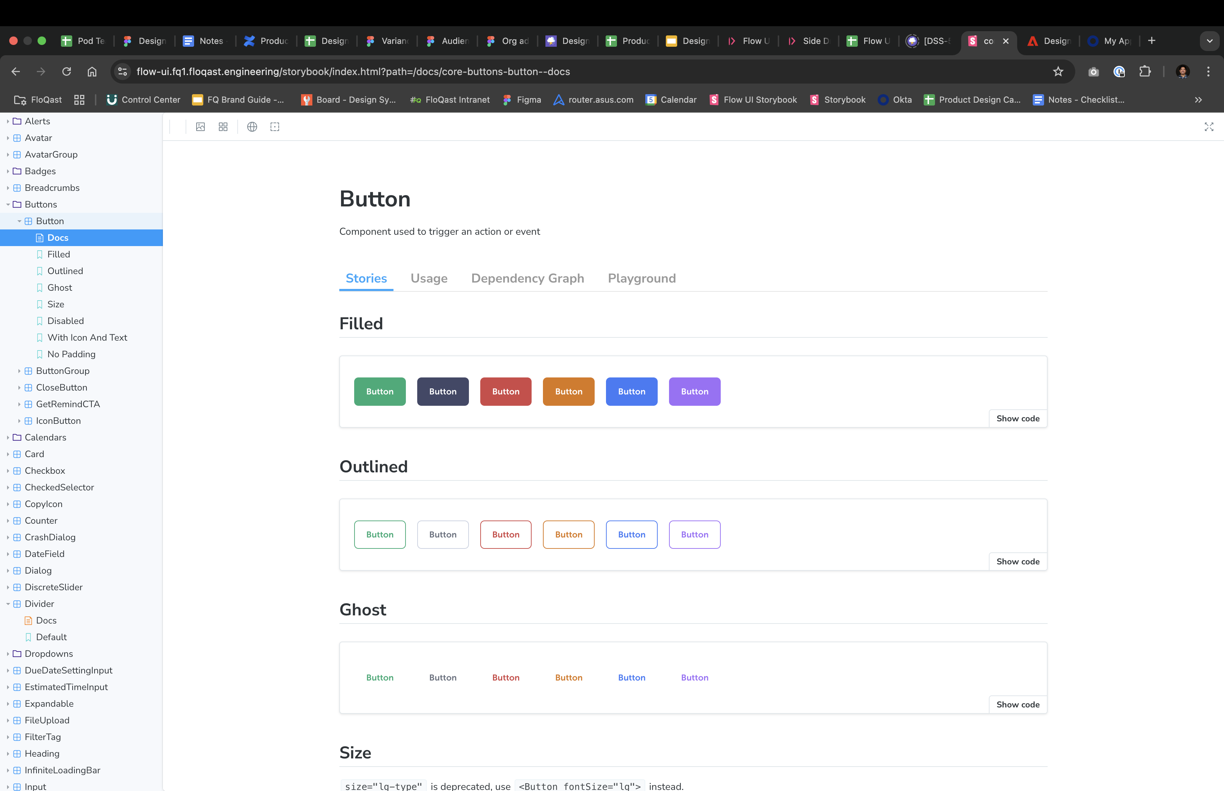Open the Figma bookmark from the bookmarks bar
1224x791 pixels.
coord(522,99)
